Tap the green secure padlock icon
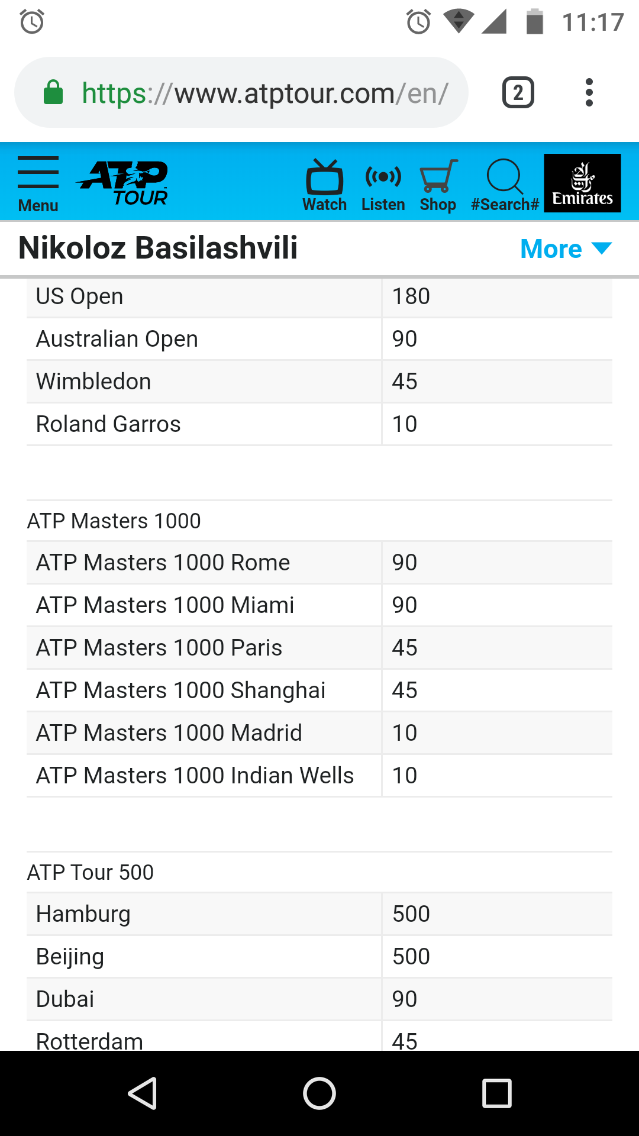The width and height of the screenshot is (639, 1136). [53, 93]
